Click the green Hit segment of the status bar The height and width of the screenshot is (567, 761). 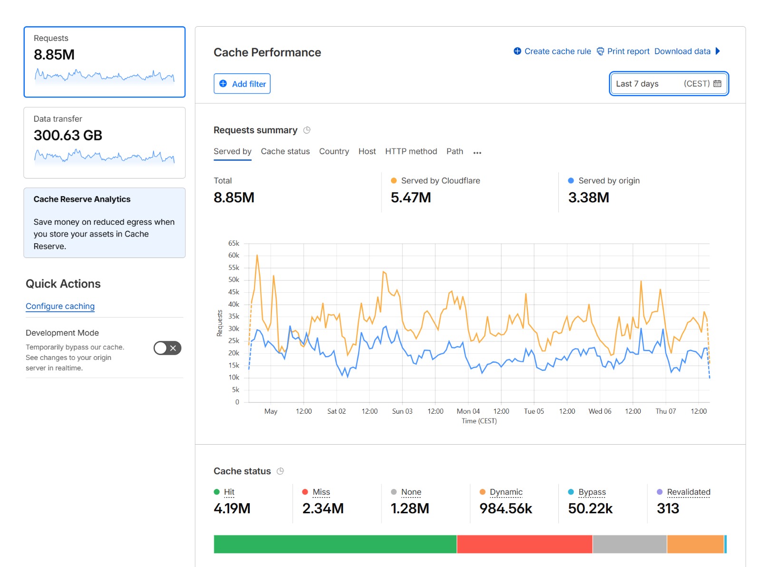pos(335,544)
